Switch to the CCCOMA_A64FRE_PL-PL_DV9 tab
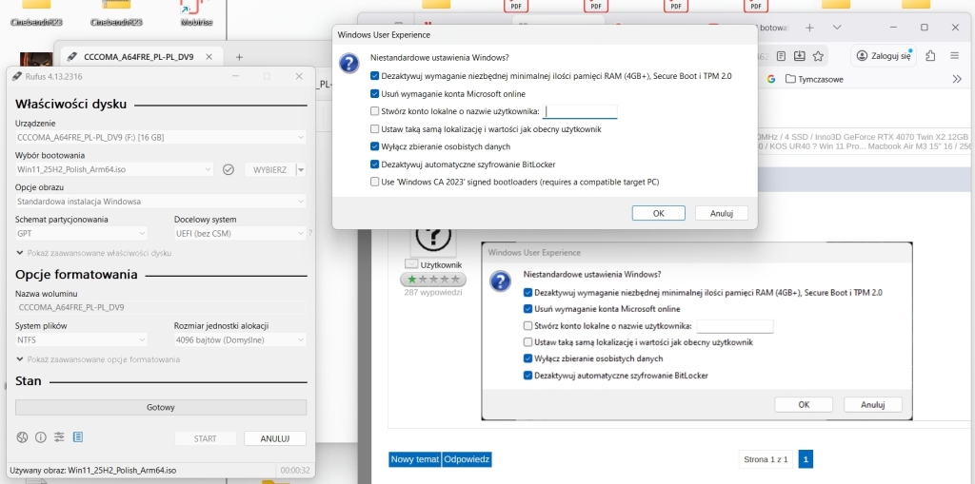975x484 pixels. coord(138,57)
